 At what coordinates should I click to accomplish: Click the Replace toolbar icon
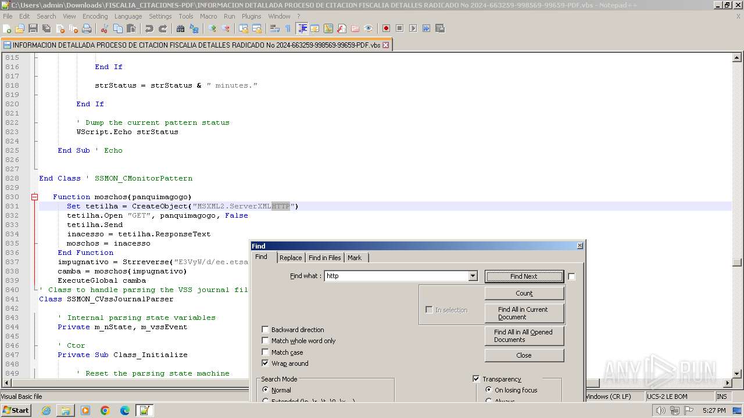[x=194, y=28]
